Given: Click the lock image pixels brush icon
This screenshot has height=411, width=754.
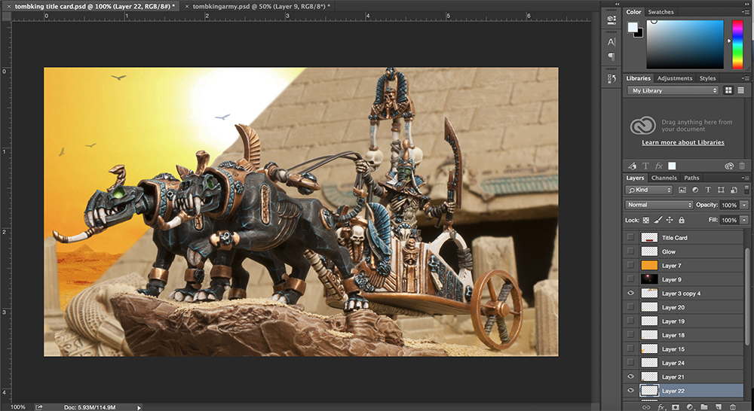Looking at the screenshot, I should 657,220.
